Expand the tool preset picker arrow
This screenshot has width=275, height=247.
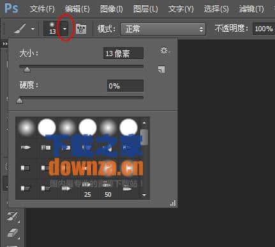click(x=33, y=29)
